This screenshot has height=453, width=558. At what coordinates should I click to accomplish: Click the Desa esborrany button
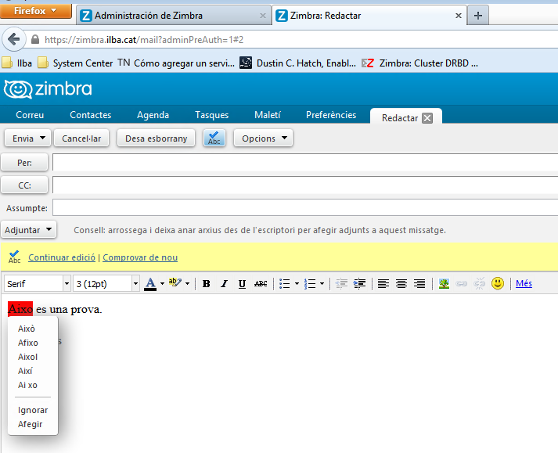point(157,138)
